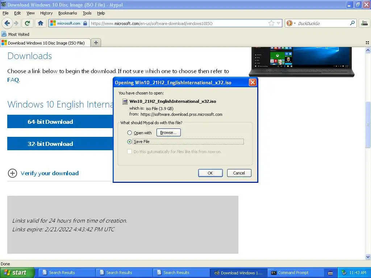371x278 pixels.
Task: Open the Most Visited bookmarks folder
Action: (x=15, y=34)
